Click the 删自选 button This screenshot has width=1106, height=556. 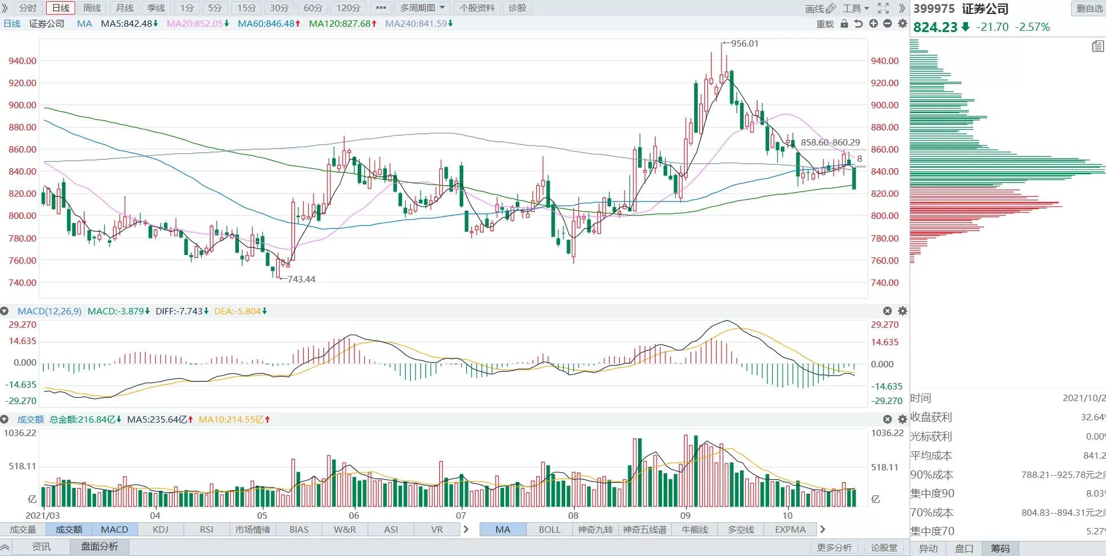pos(1089,8)
